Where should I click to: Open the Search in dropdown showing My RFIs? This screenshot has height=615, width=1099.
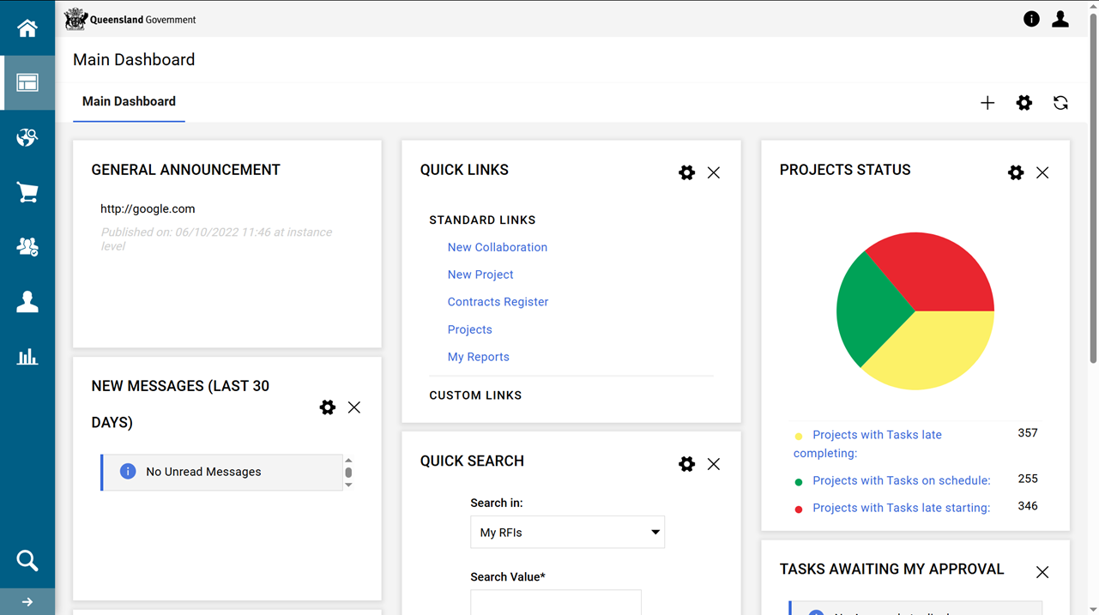pos(567,533)
